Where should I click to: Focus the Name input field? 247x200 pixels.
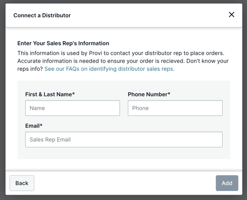tap(73, 108)
